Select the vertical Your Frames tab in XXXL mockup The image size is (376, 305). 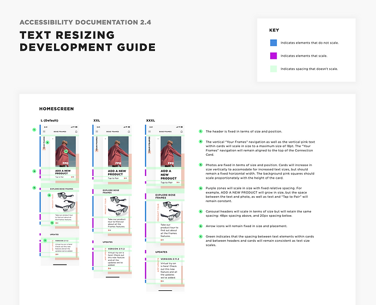150,144
